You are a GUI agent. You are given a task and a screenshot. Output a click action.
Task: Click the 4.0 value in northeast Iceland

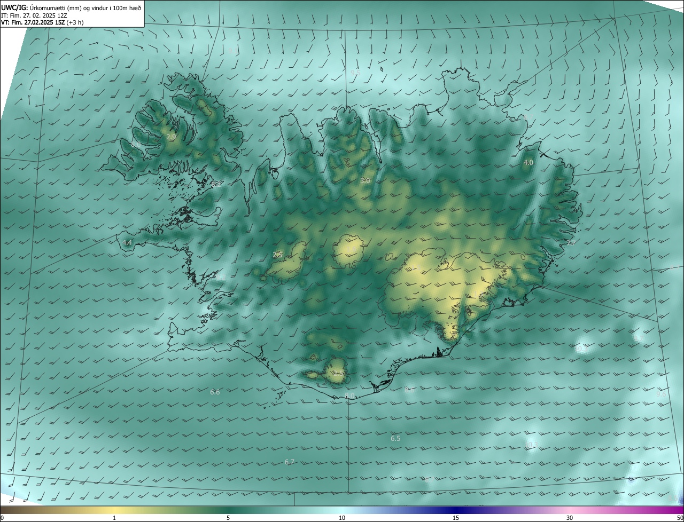click(528, 162)
